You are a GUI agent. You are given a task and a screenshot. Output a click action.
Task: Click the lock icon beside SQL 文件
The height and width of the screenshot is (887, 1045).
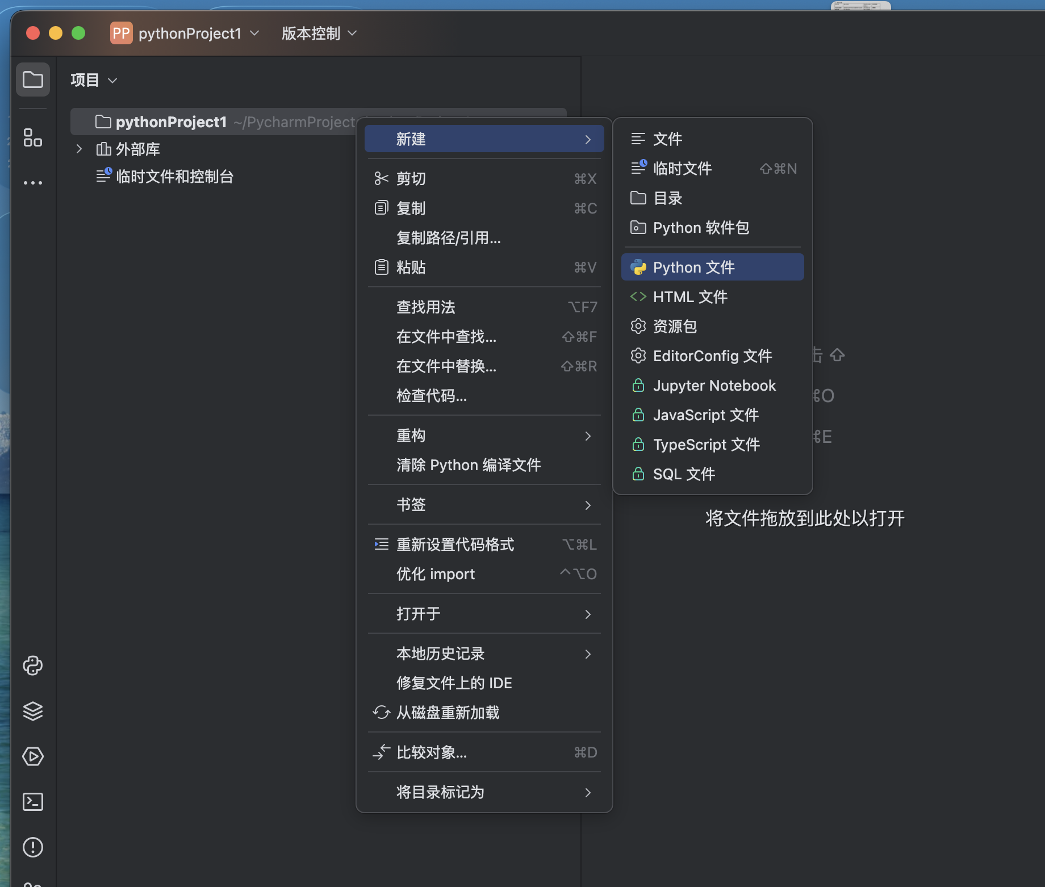click(x=638, y=474)
